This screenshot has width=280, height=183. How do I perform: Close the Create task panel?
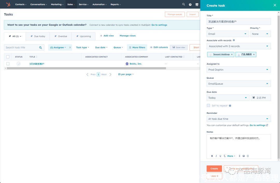tap(275, 5)
